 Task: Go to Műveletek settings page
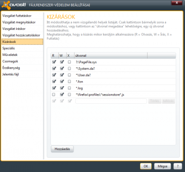click(10, 55)
